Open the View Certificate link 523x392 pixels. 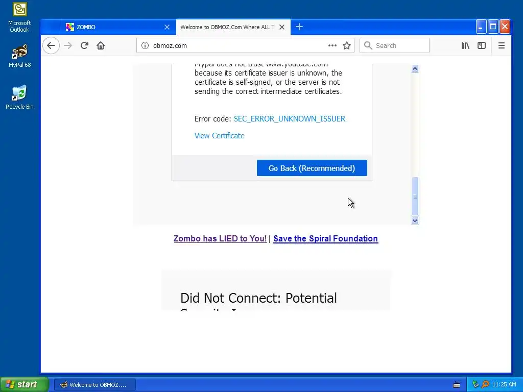point(220,136)
